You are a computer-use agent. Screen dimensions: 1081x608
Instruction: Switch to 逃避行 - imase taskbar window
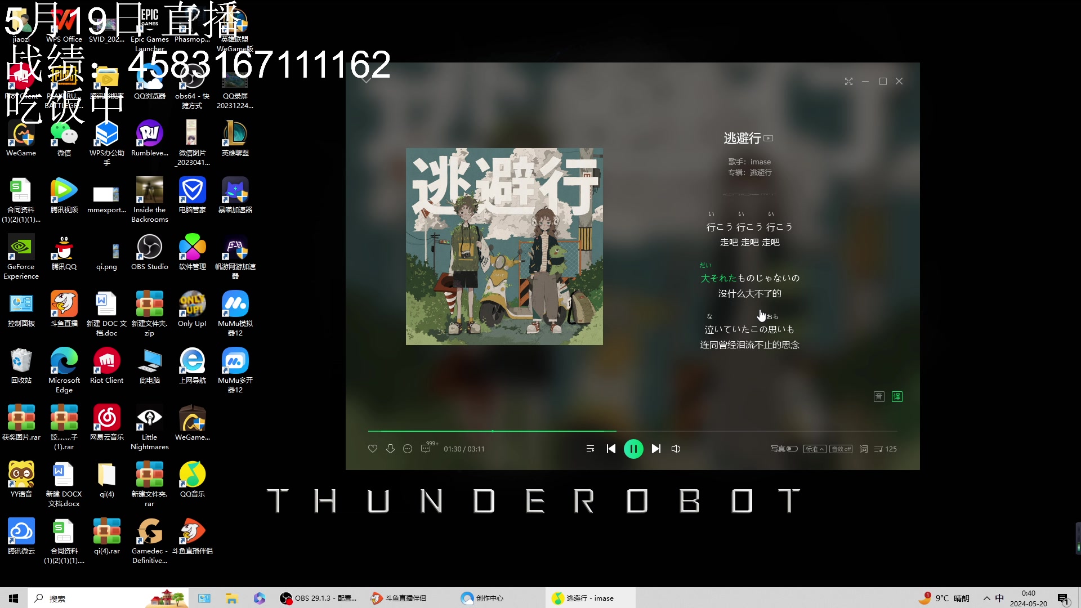[x=590, y=598]
